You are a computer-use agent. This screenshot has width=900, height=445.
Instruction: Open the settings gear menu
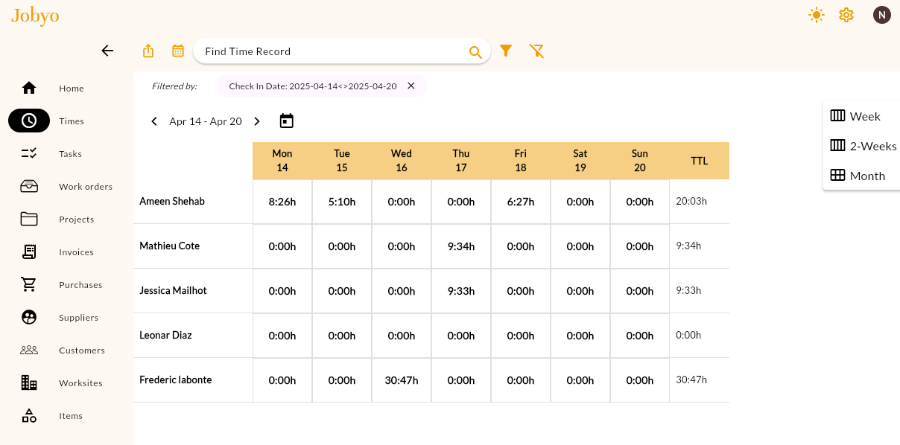[x=846, y=14]
